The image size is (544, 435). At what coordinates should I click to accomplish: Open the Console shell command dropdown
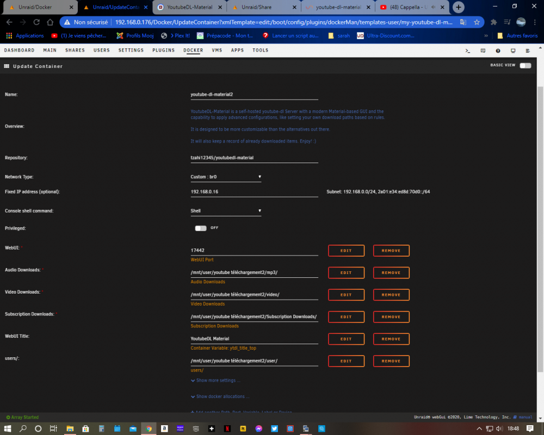226,211
